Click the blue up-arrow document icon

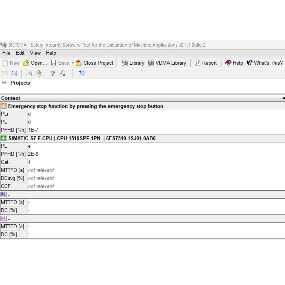click(82, 74)
